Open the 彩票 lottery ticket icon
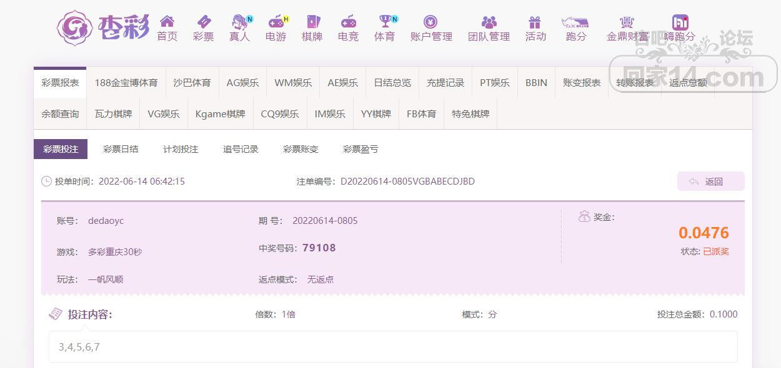The image size is (781, 368). pos(204,22)
